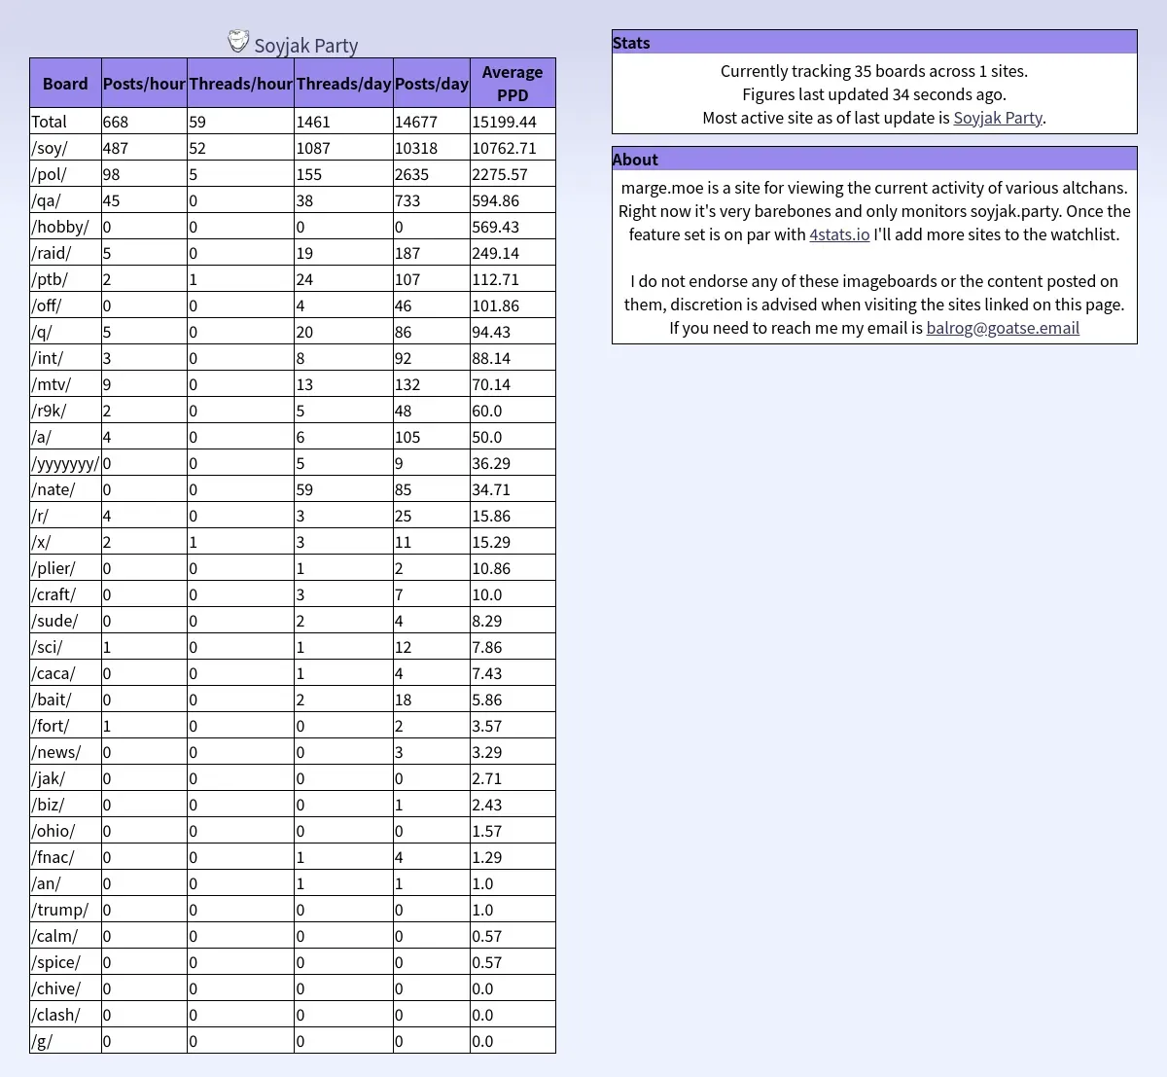Viewport: 1167px width, 1077px height.
Task: Click the /yyyyyyy/ board cell
Action: (x=65, y=463)
